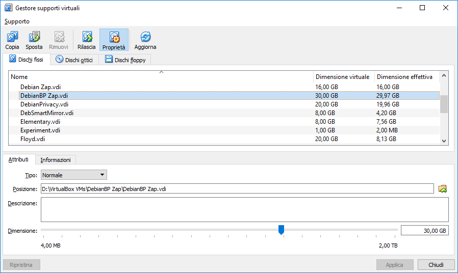Image resolution: width=458 pixels, height=273 pixels.
Task: Click the Chiudi button
Action: (x=436, y=265)
